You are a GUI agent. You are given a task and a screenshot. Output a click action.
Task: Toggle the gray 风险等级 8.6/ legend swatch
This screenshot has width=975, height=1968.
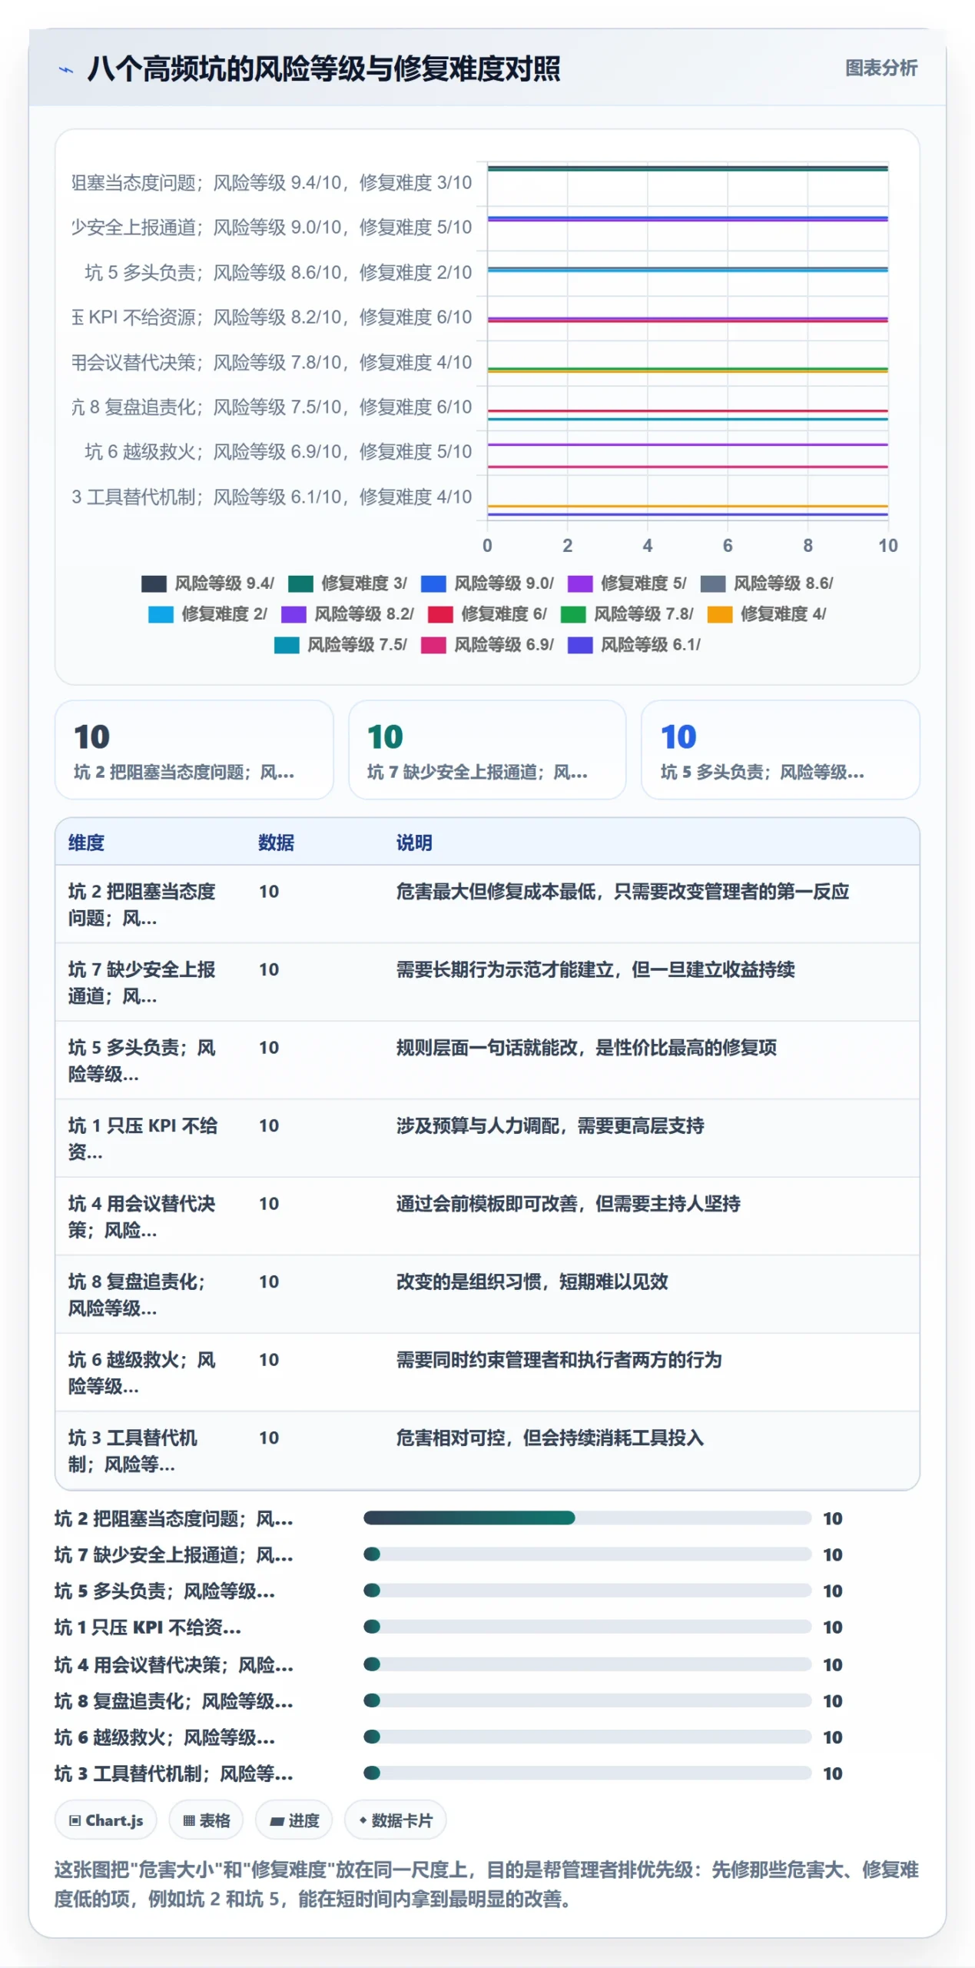click(713, 583)
